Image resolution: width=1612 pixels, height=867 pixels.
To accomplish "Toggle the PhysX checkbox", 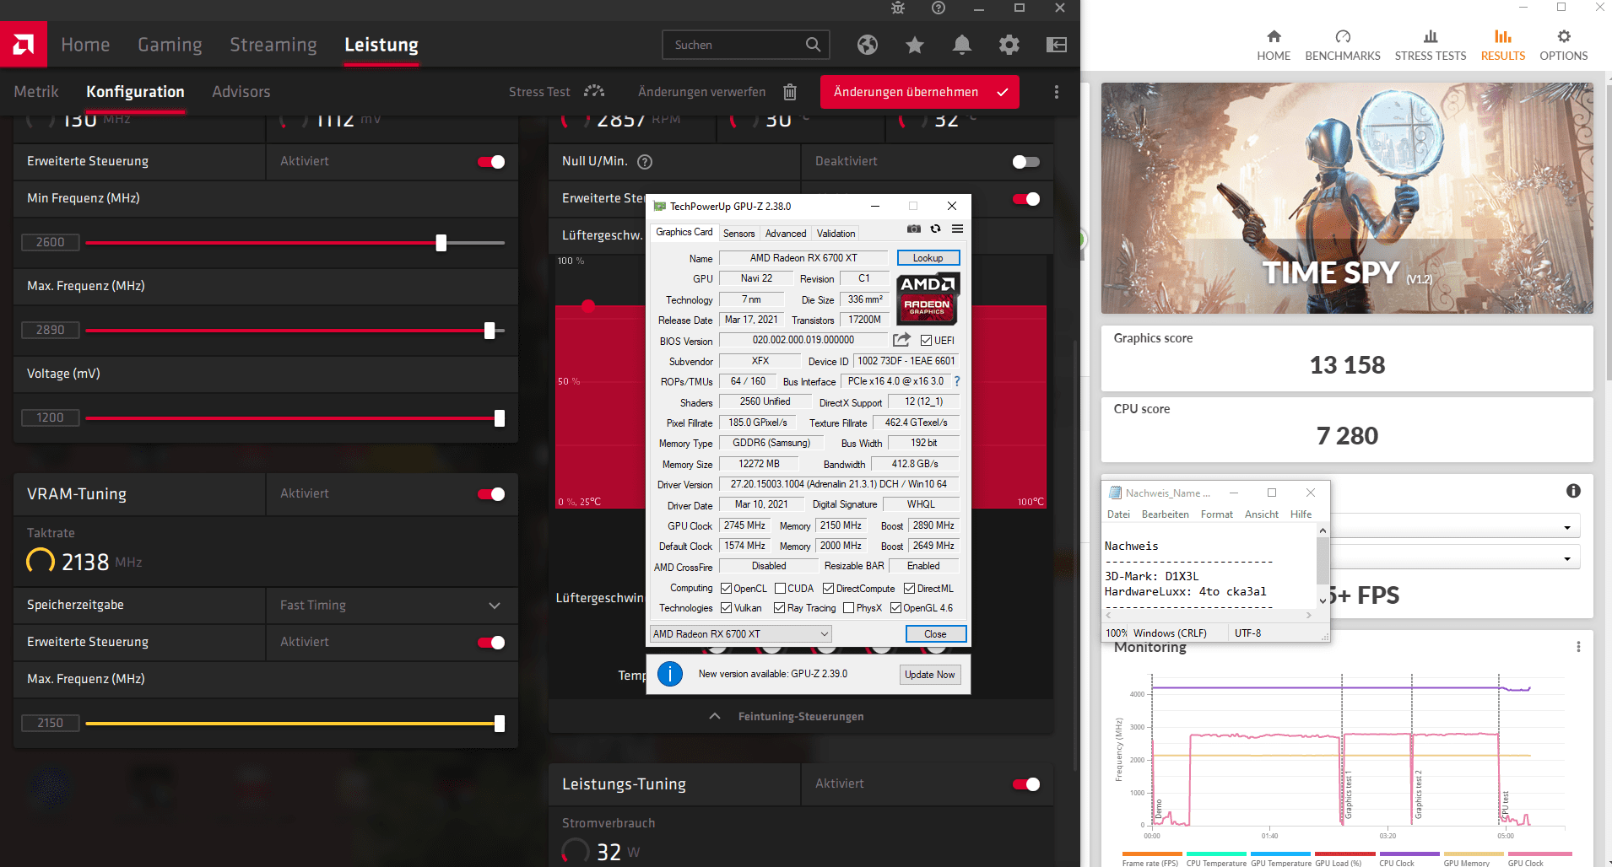I will click(849, 608).
